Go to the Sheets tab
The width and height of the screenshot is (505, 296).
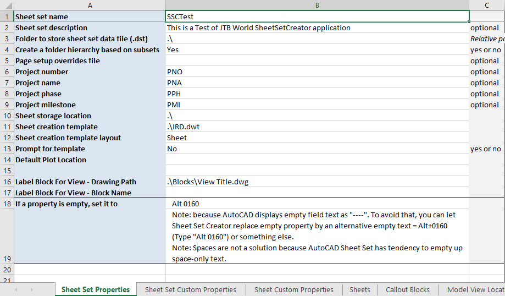tap(360, 289)
